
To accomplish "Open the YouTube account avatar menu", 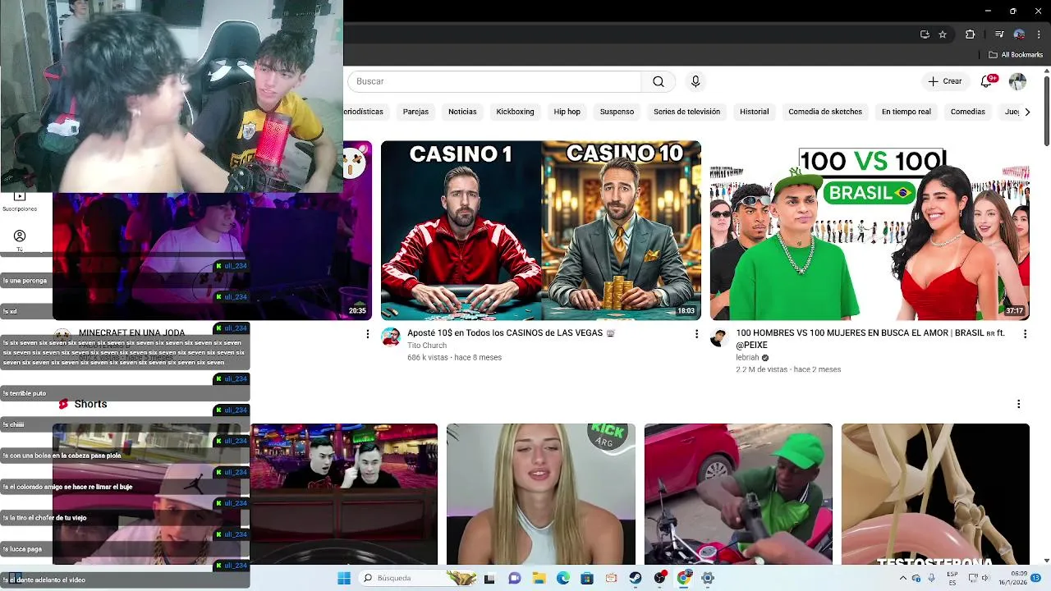I will tap(1017, 81).
